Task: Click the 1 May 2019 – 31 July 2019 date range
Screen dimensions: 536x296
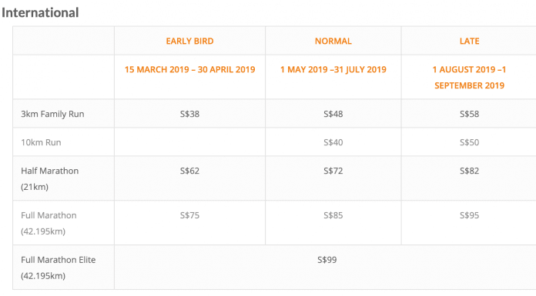Action: [333, 69]
